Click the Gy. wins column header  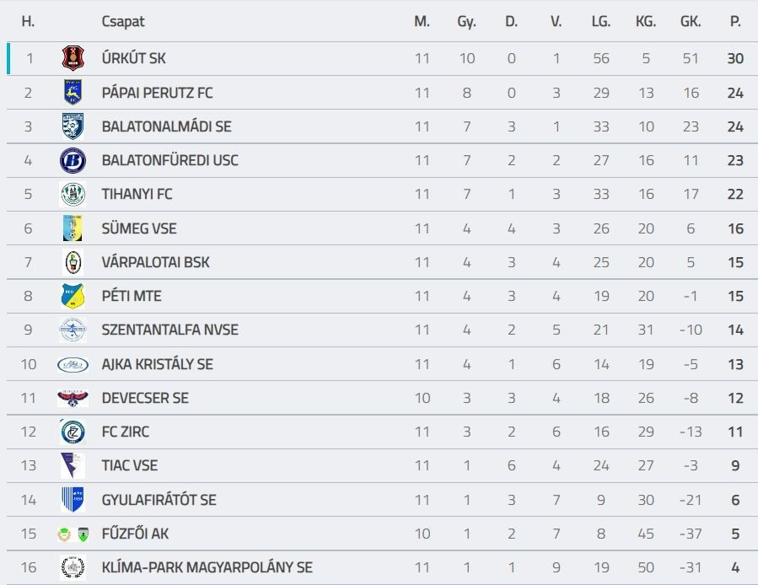[466, 22]
